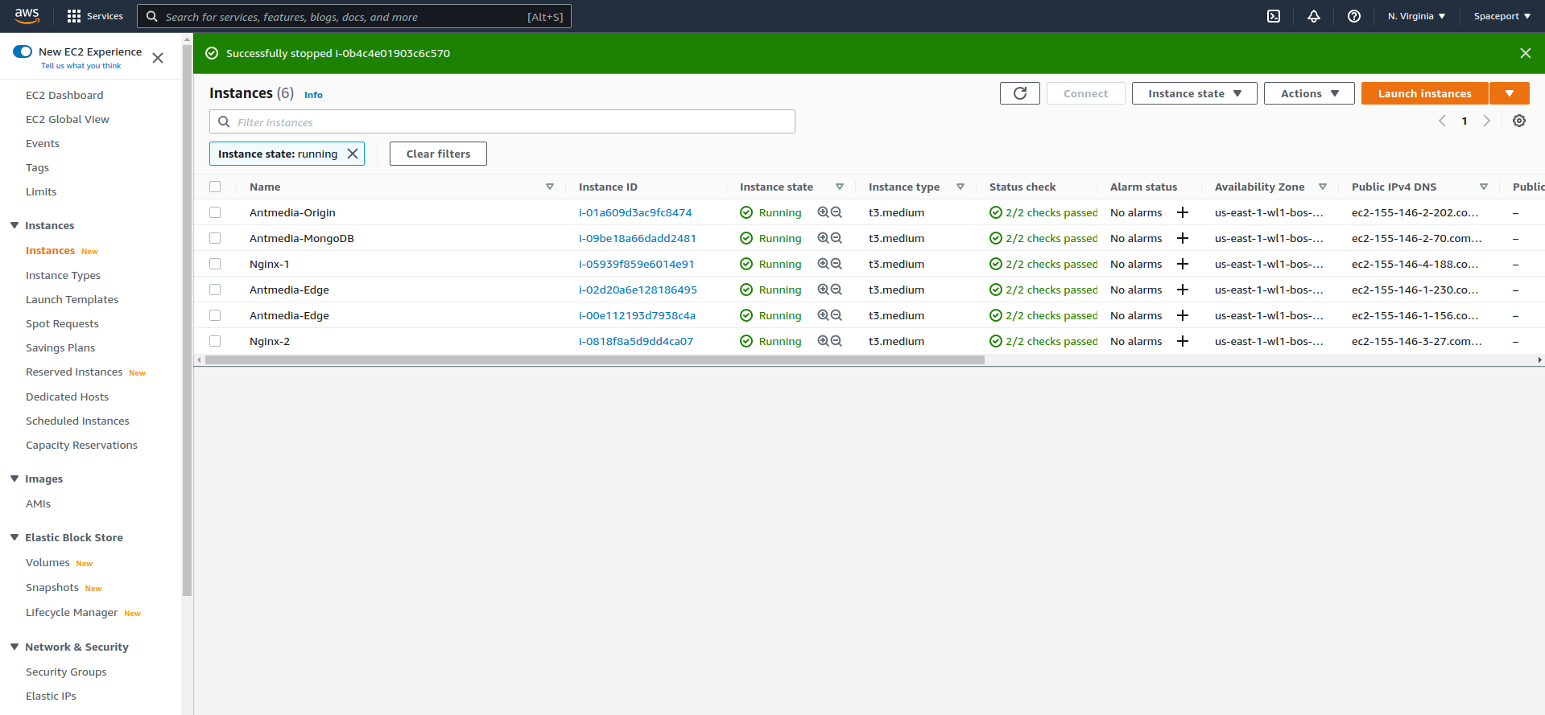Add alarm for Antmedia-MongoDB instance
The image size is (1545, 715).
[1183, 238]
